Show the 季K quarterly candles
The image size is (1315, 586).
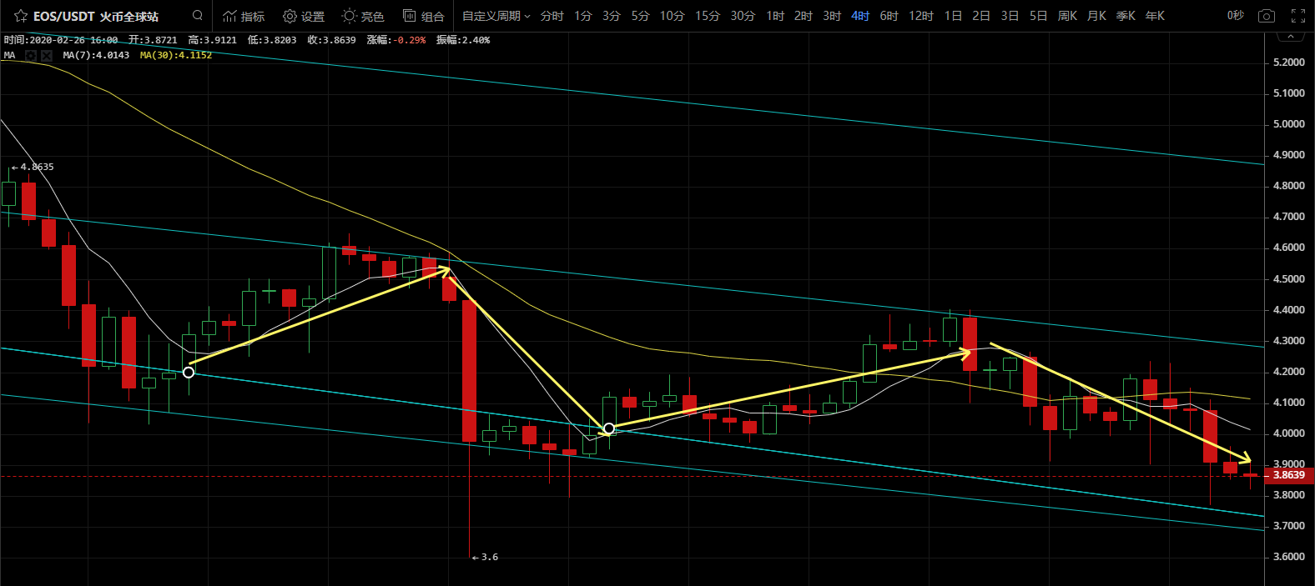point(1126,16)
